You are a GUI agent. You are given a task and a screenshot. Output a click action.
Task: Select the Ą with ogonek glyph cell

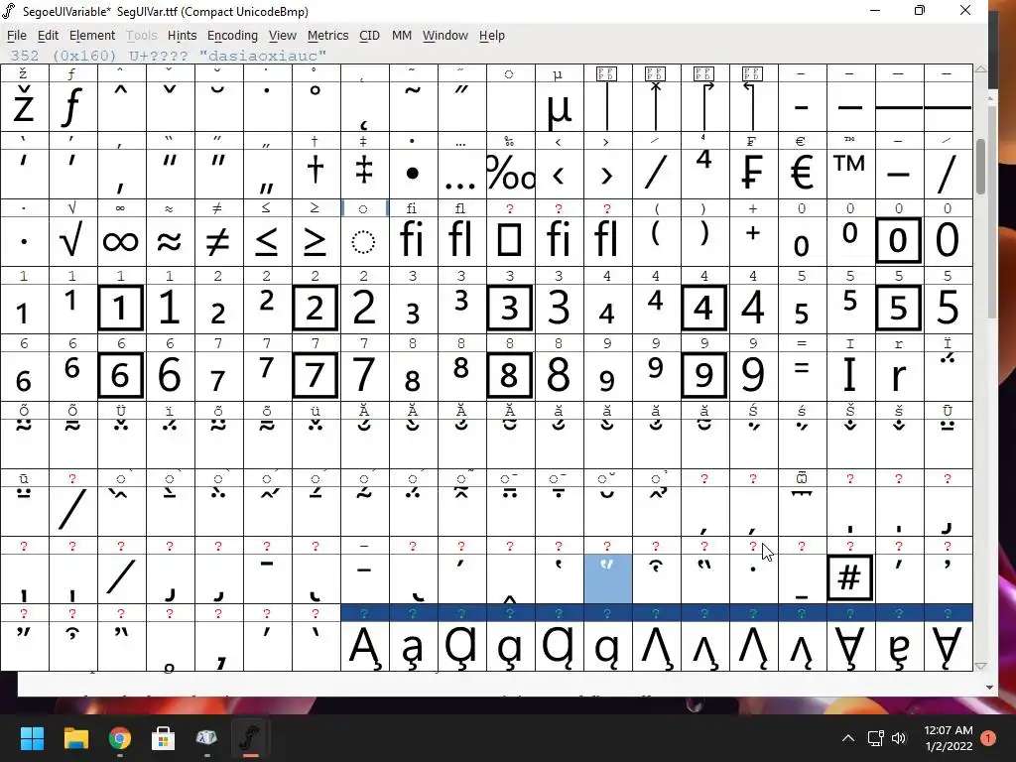pos(365,645)
